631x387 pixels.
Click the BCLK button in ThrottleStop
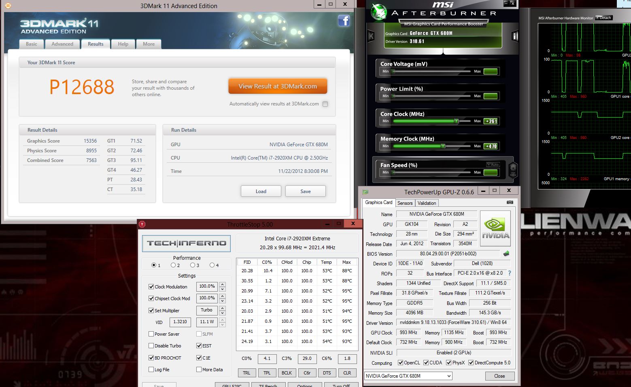pos(287,373)
